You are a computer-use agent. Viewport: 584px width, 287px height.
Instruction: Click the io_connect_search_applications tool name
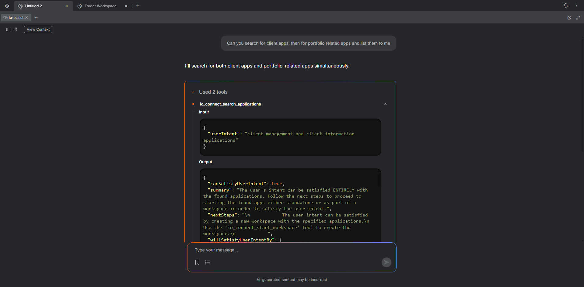(230, 104)
